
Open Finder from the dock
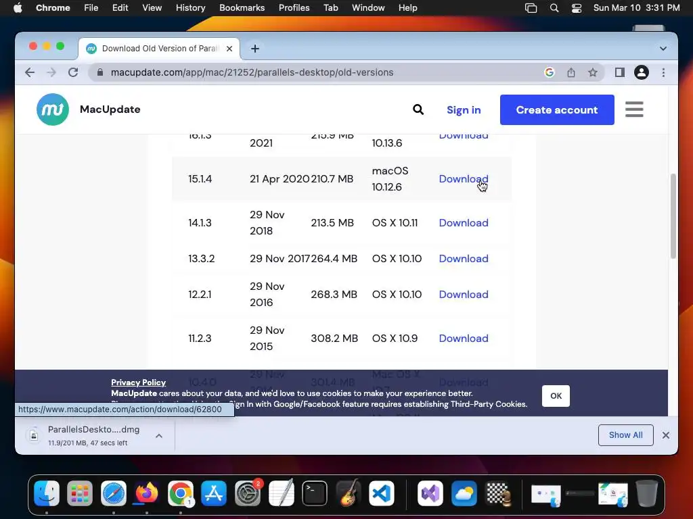(47, 493)
